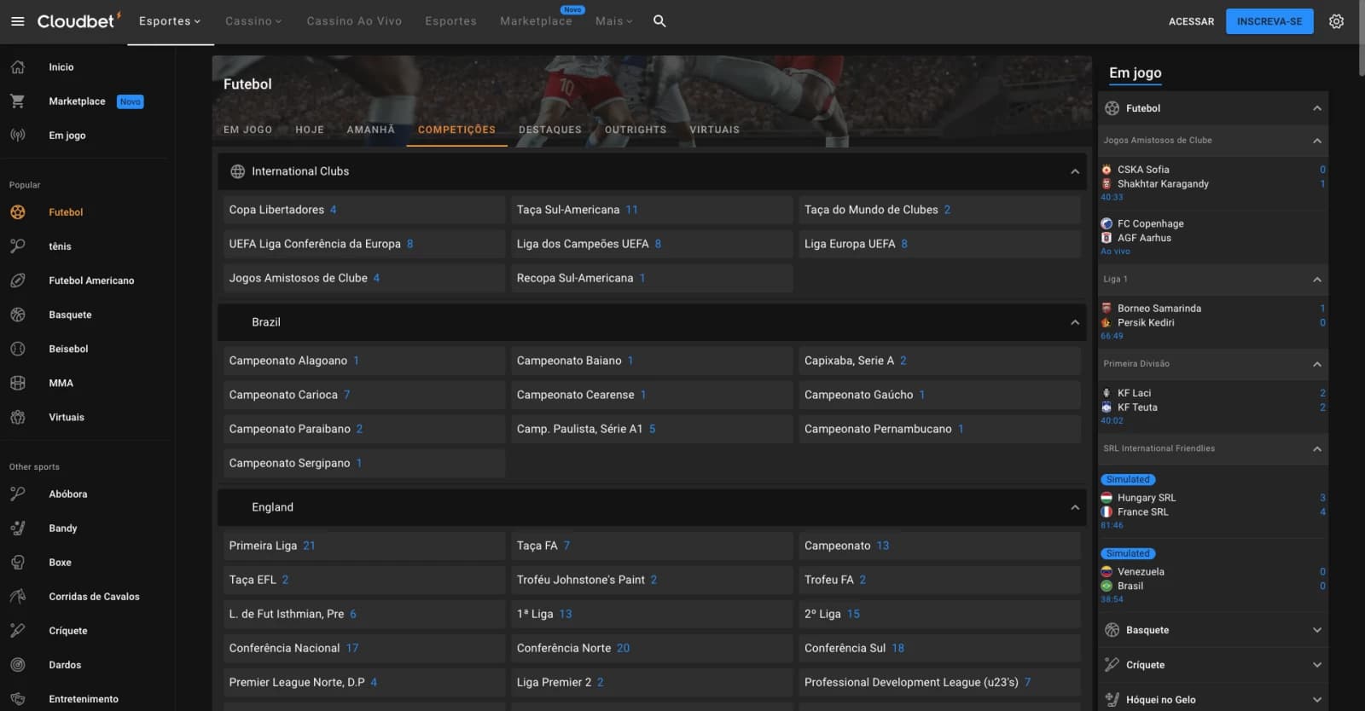The image size is (1365, 711).
Task: Select the Futebol Americano icon
Action: click(18, 280)
